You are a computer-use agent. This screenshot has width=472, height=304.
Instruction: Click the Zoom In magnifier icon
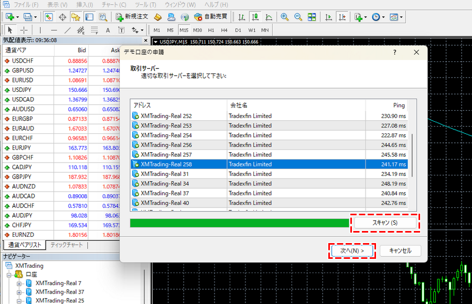click(284, 17)
